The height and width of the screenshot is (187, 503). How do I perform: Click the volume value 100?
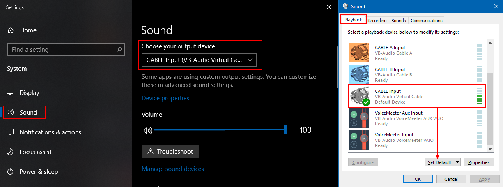coord(305,130)
